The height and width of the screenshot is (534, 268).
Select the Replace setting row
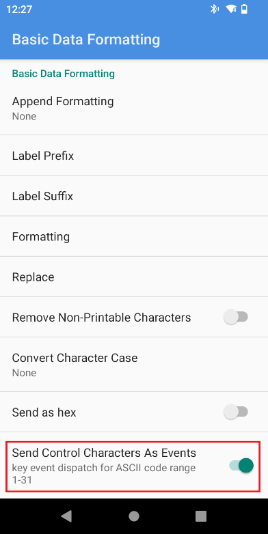134,277
